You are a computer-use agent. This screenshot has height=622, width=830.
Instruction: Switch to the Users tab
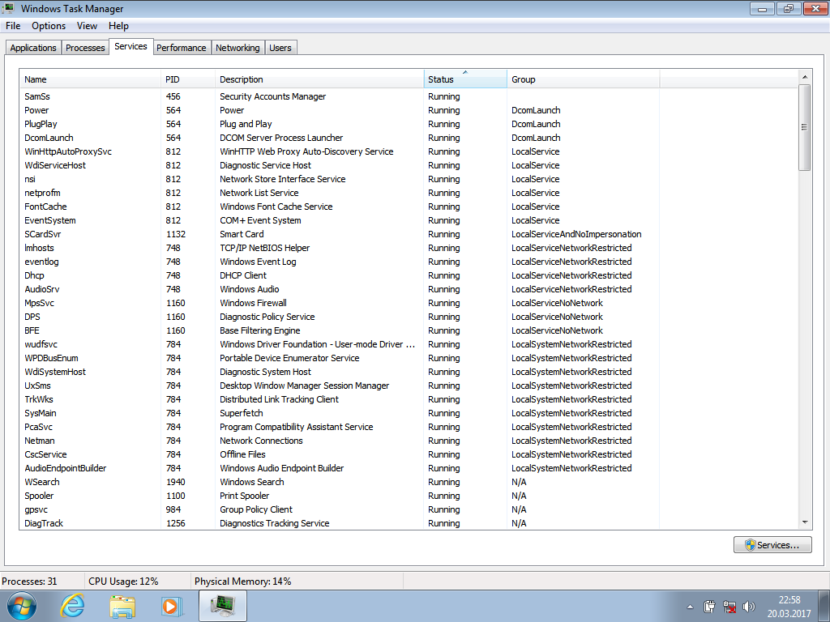[x=280, y=48]
